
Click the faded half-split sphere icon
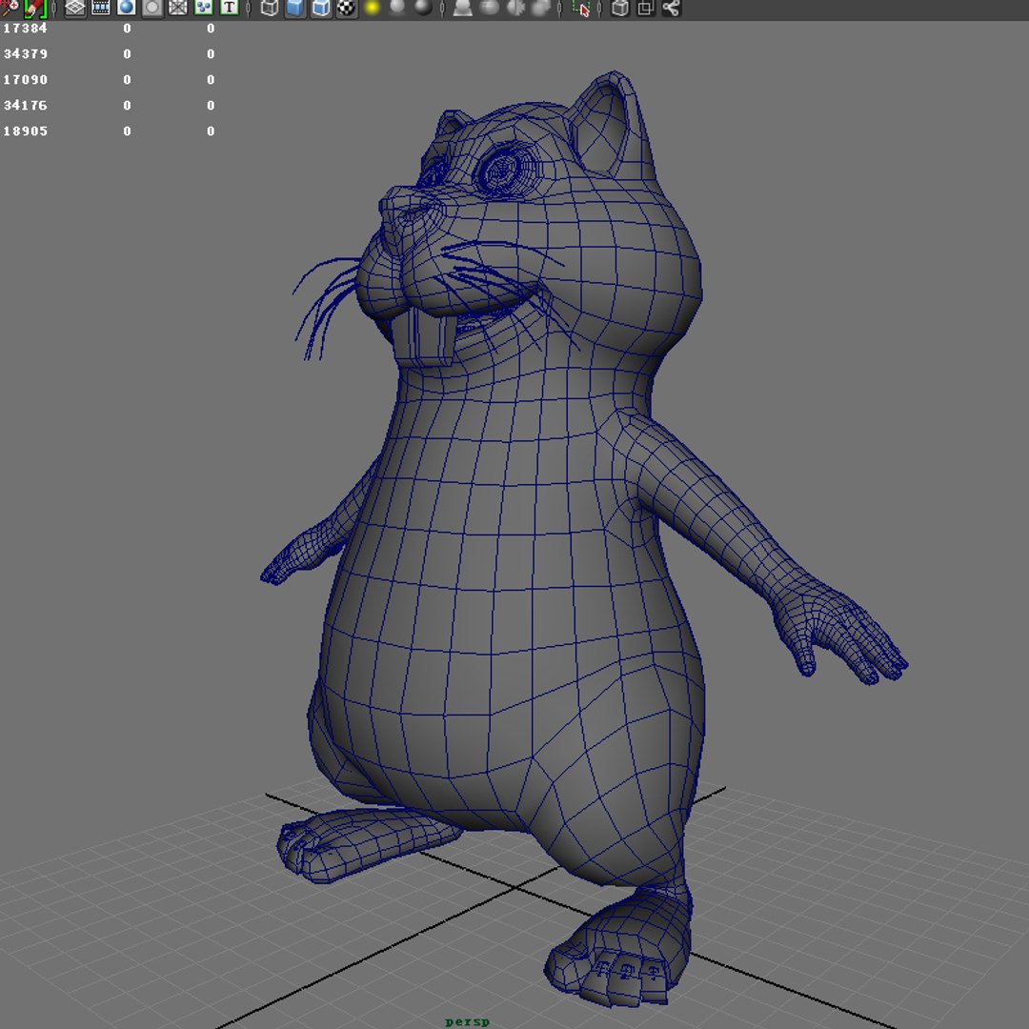[515, 8]
